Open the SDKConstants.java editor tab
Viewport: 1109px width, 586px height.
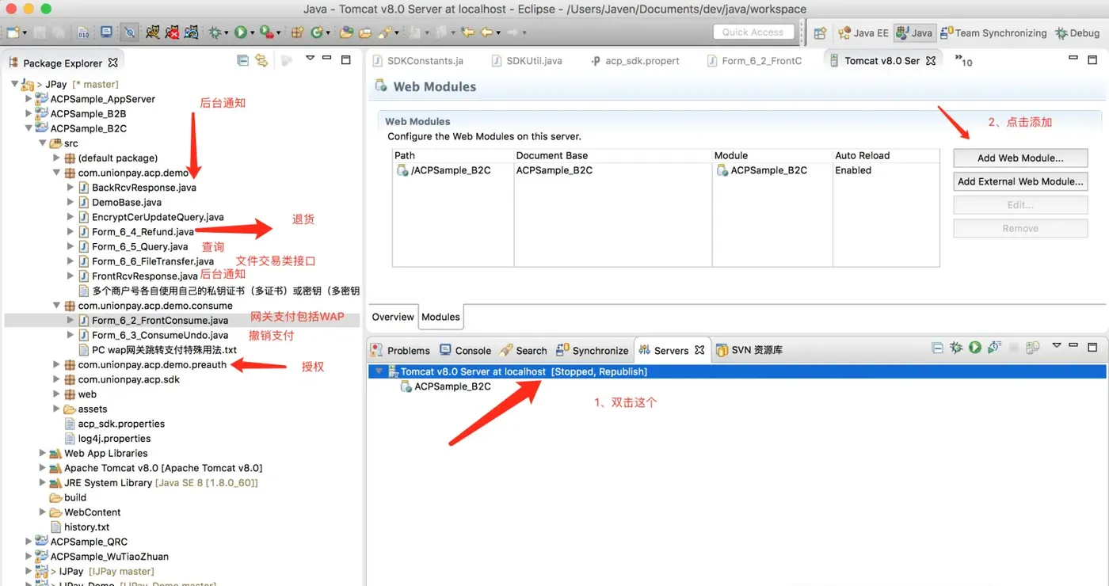click(418, 60)
